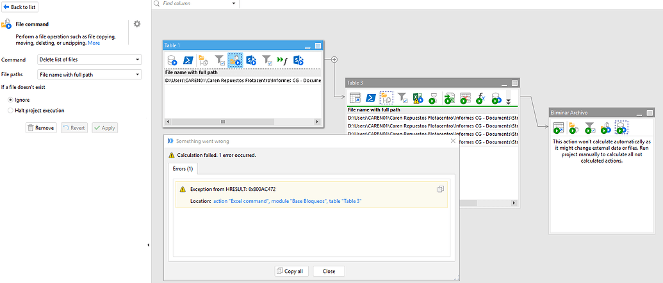Select Excel command action with warning in Table 3
Screen dimensions: 663x283
[418, 99]
